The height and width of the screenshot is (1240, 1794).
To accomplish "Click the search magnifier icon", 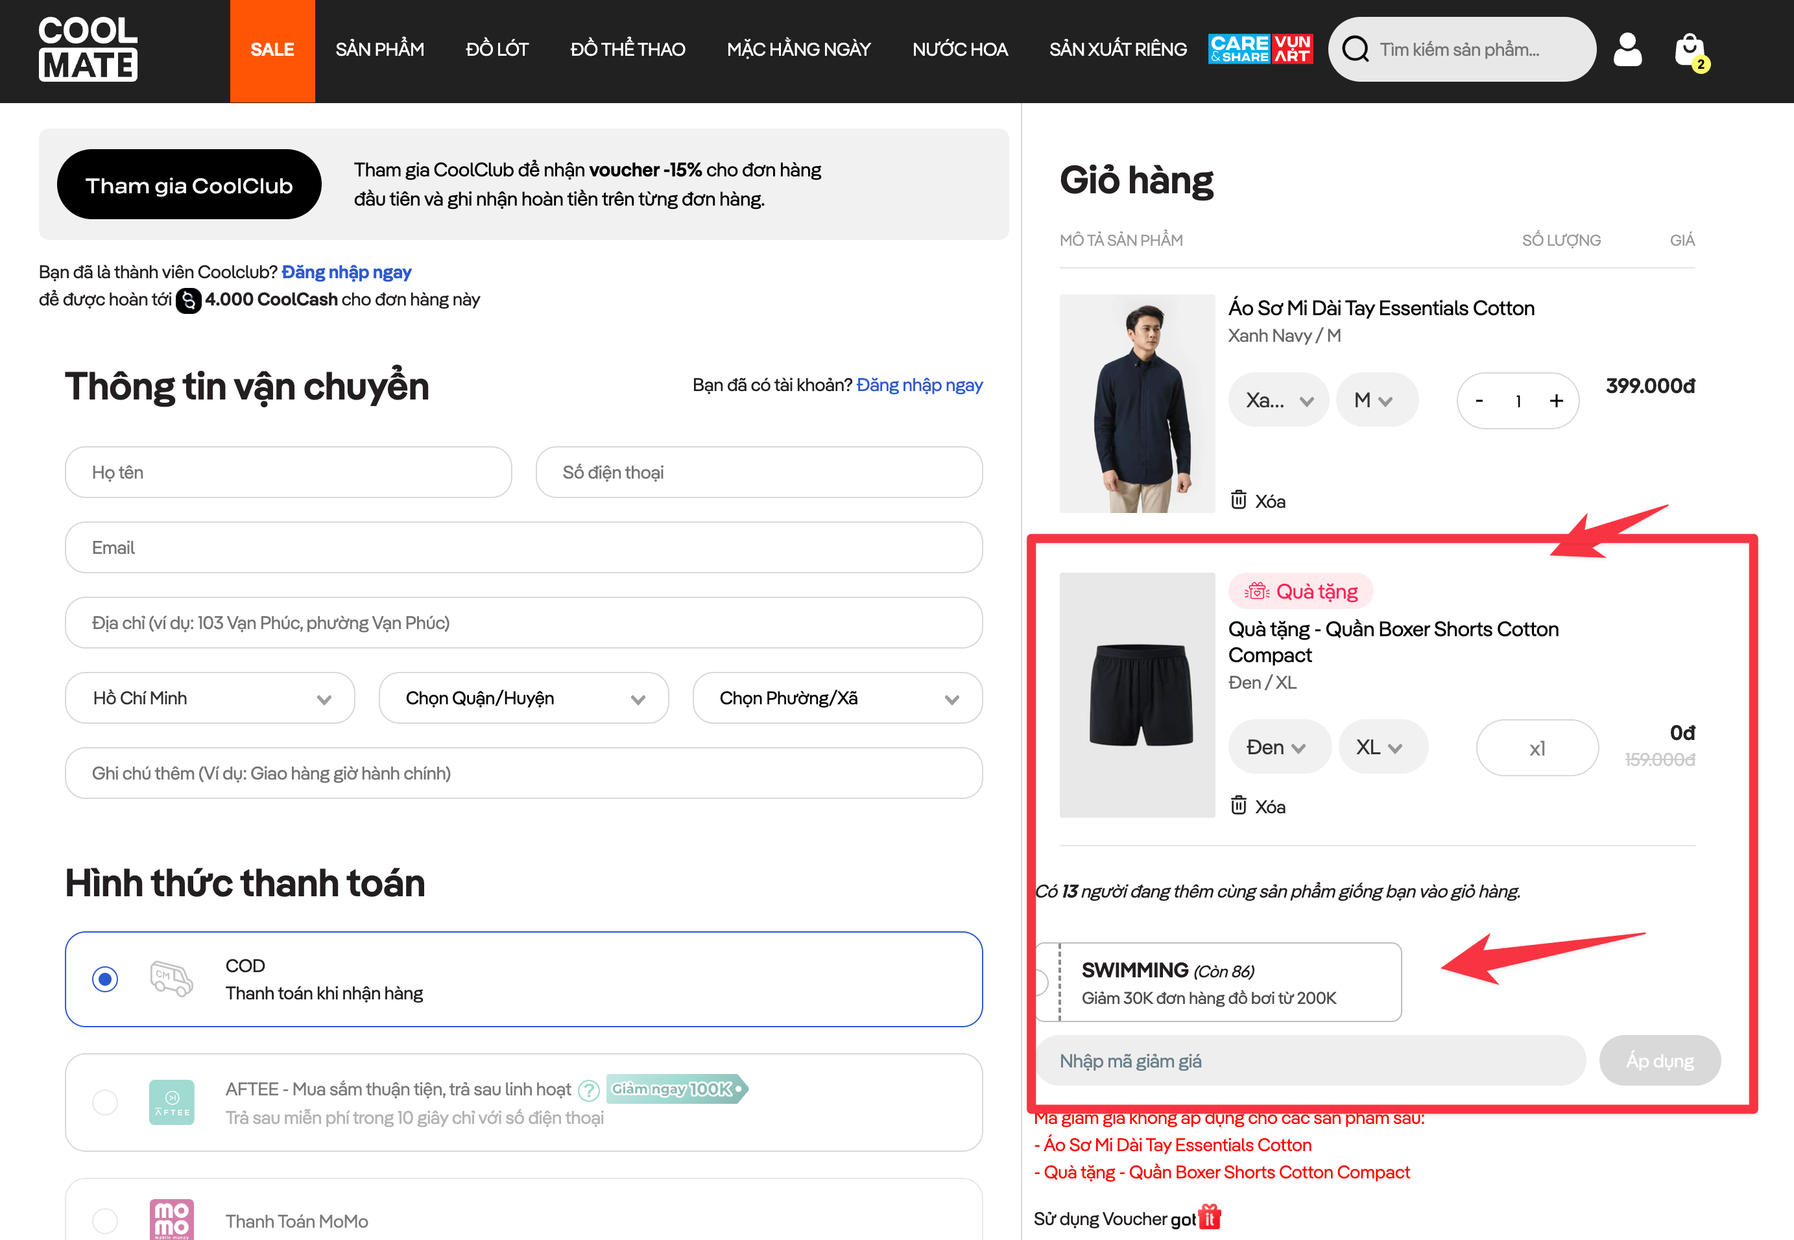I will click(1356, 50).
